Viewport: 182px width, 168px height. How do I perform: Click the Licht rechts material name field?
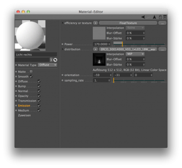(x=36, y=55)
